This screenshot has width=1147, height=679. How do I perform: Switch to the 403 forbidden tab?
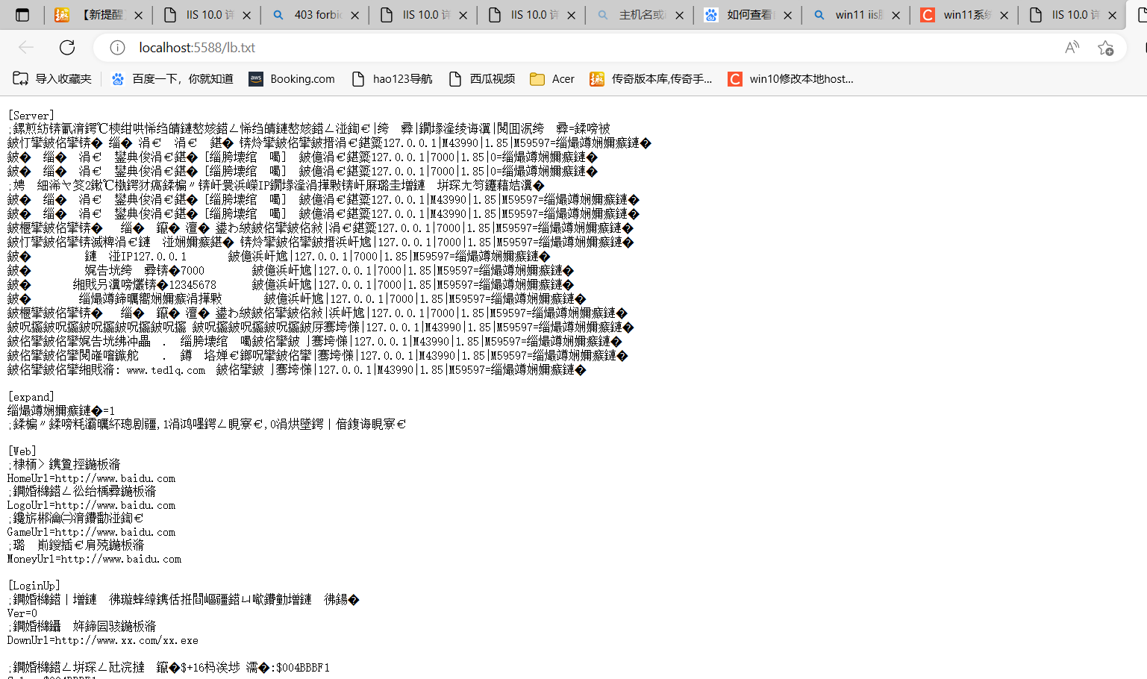pos(316,15)
